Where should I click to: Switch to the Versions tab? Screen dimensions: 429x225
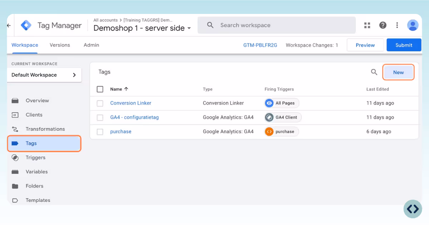click(x=60, y=45)
